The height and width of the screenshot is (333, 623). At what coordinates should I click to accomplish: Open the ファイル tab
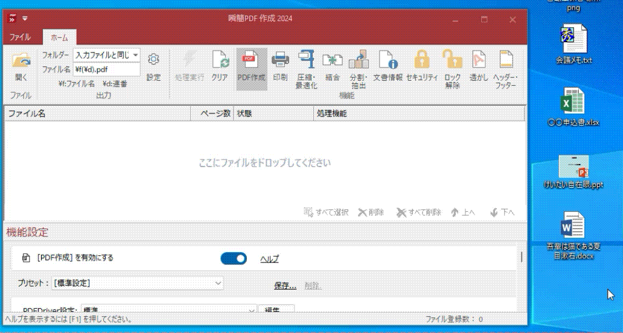pos(20,37)
